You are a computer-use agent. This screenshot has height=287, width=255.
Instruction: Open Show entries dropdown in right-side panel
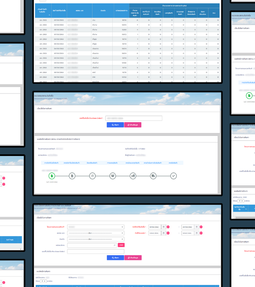coord(240,201)
